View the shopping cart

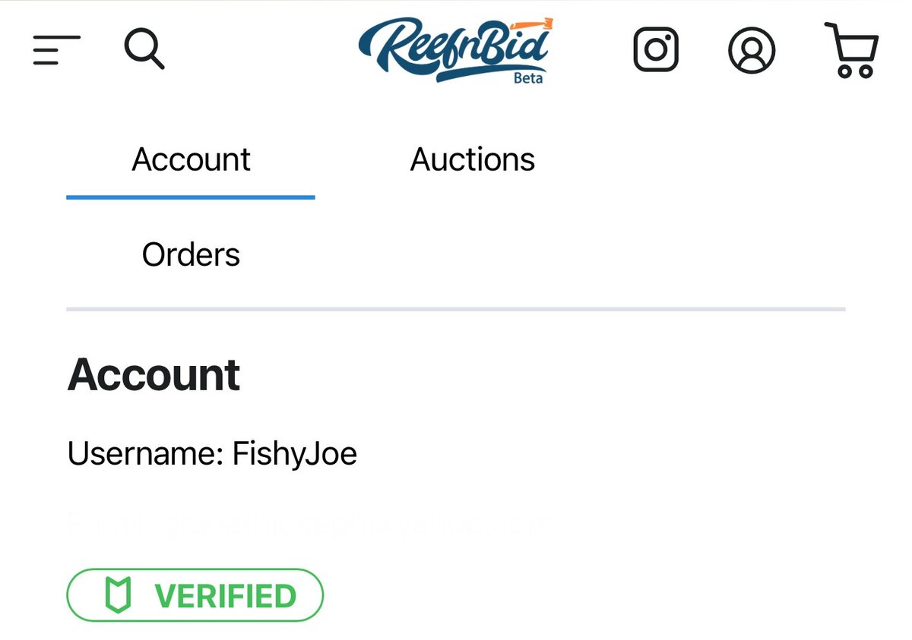tap(852, 50)
